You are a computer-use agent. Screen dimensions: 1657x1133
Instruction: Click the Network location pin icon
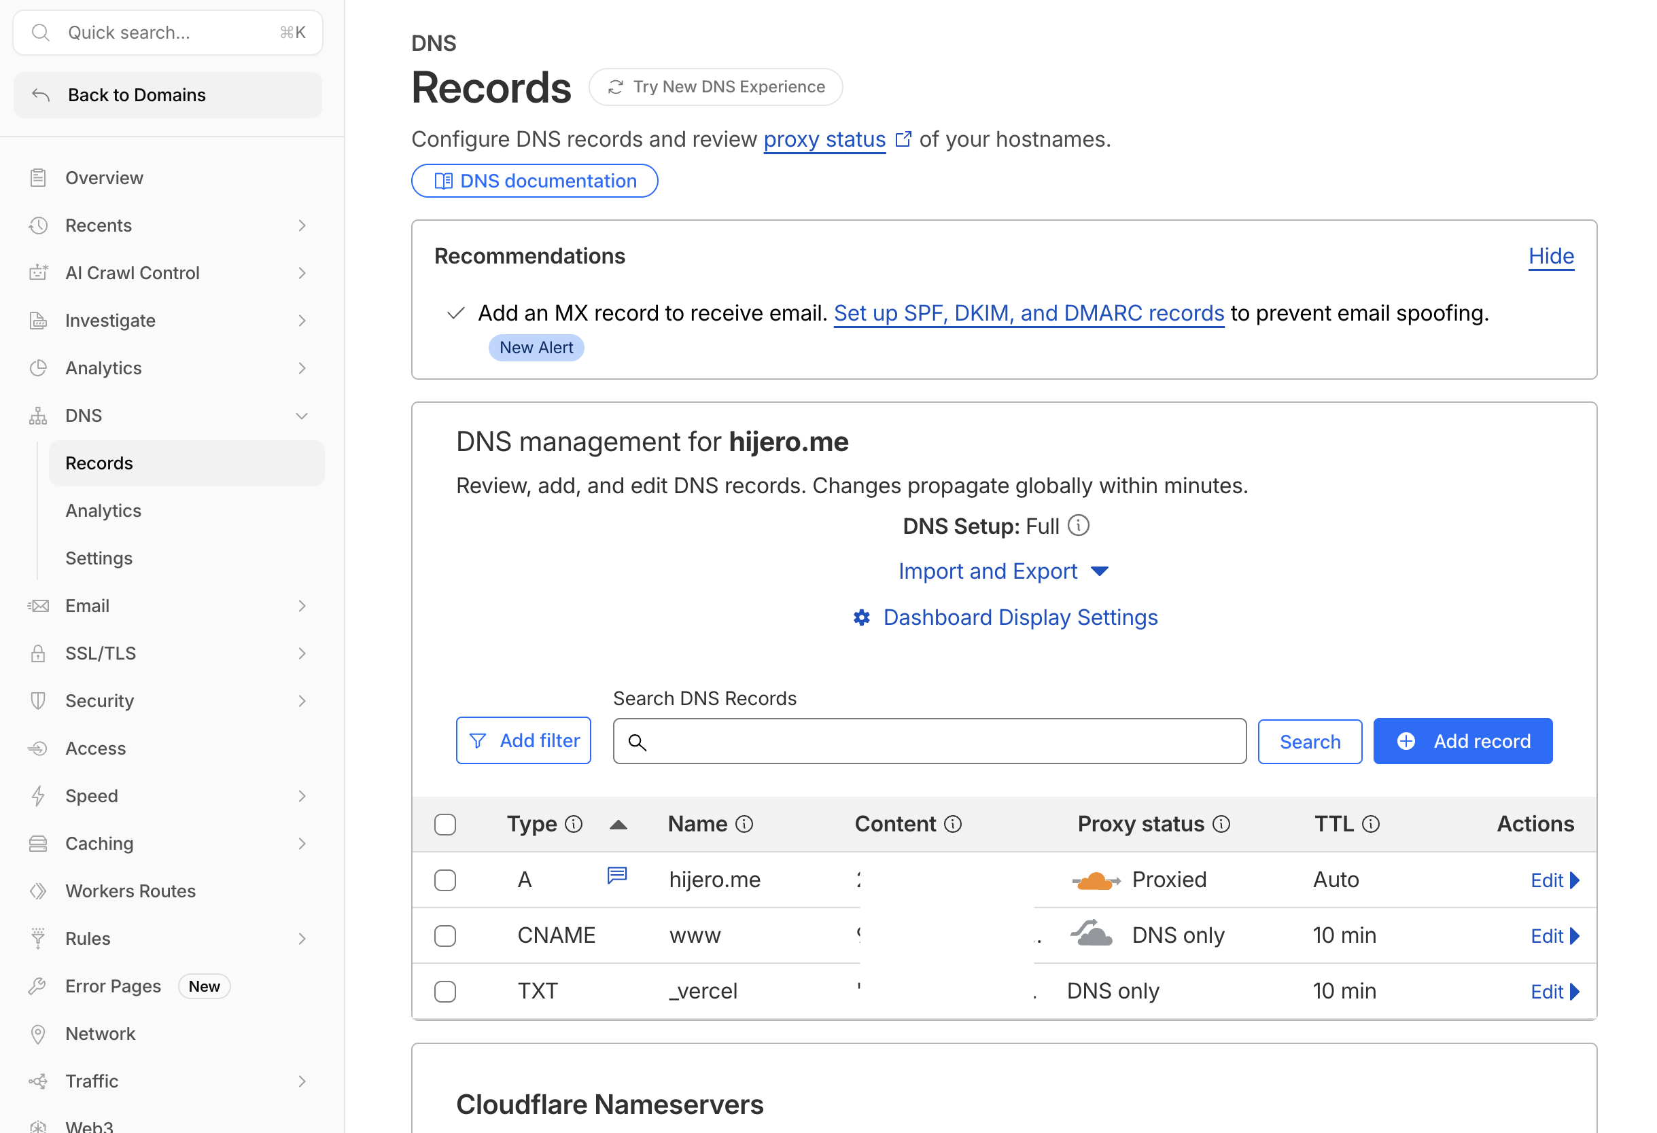[39, 1034]
